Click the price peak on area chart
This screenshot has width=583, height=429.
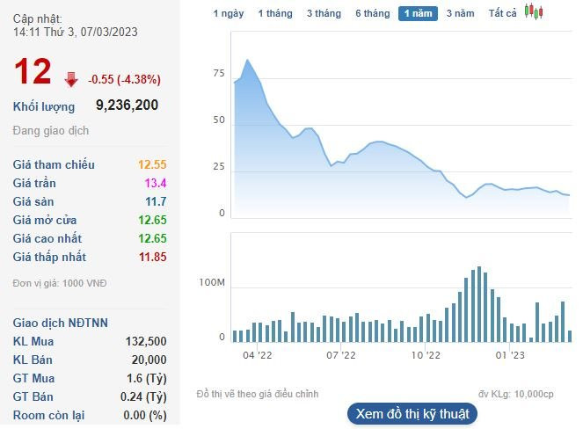point(248,61)
